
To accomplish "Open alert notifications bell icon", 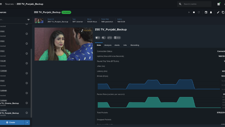I will 211,13.
